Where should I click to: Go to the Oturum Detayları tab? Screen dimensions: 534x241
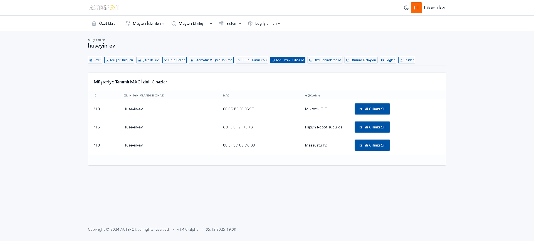pyautogui.click(x=361, y=60)
